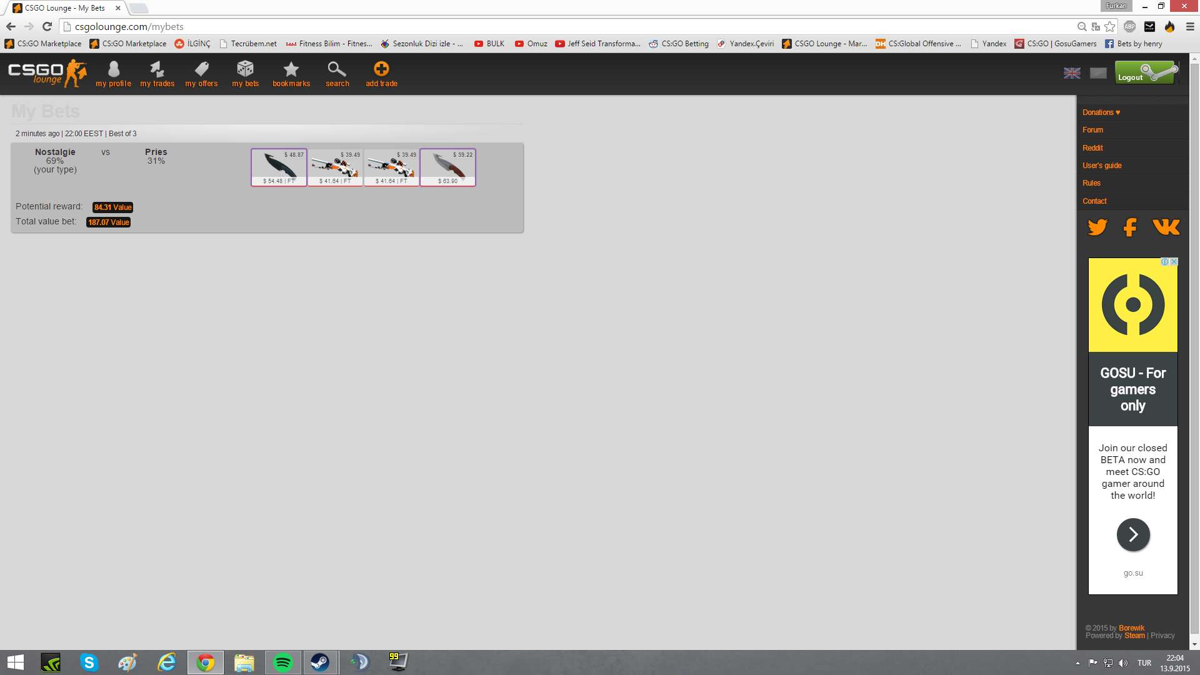
Task: Open Bets by henry bookmark
Action: 1134,44
